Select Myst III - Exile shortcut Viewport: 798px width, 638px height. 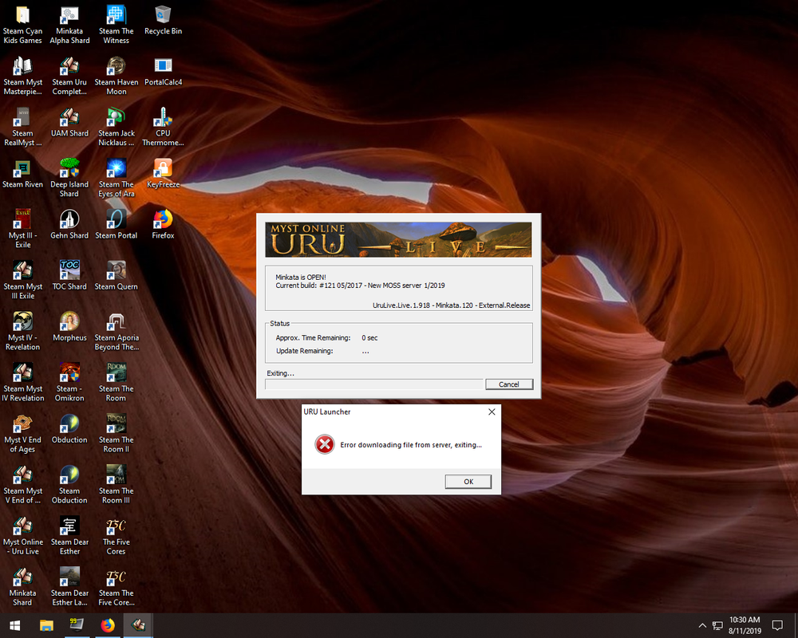(x=23, y=230)
